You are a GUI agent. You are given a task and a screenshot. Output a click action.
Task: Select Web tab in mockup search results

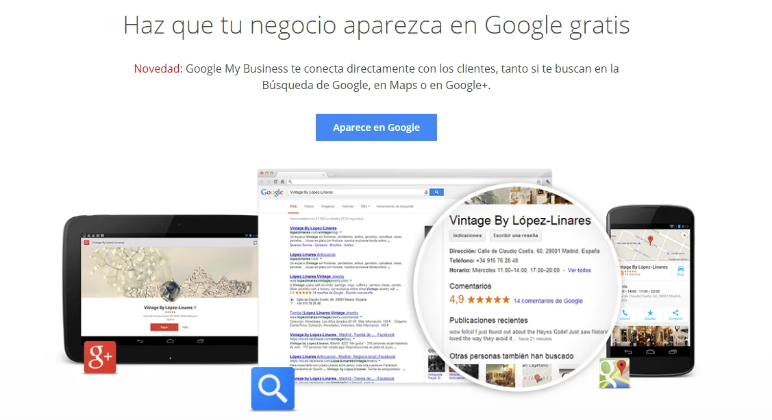pyautogui.click(x=293, y=206)
